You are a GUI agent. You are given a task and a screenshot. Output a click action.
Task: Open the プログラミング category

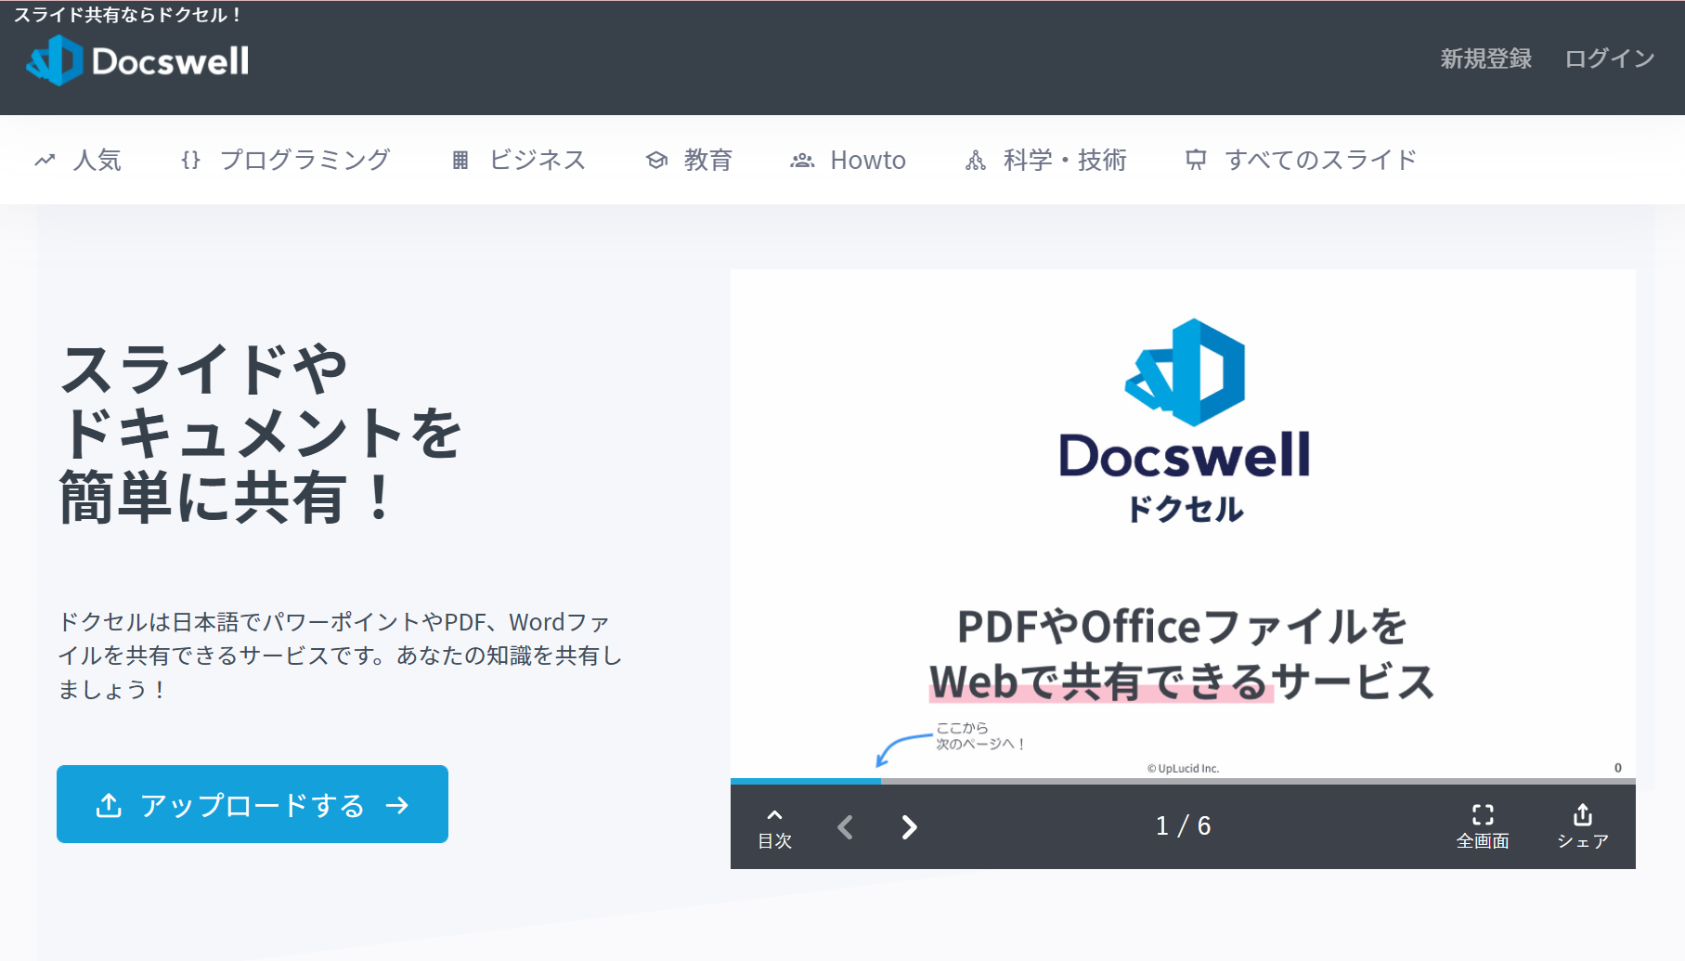click(285, 160)
